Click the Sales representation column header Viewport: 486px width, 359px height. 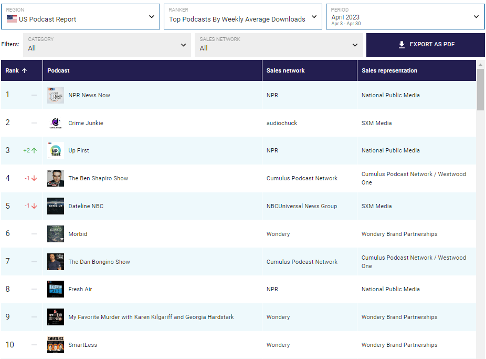click(417, 70)
